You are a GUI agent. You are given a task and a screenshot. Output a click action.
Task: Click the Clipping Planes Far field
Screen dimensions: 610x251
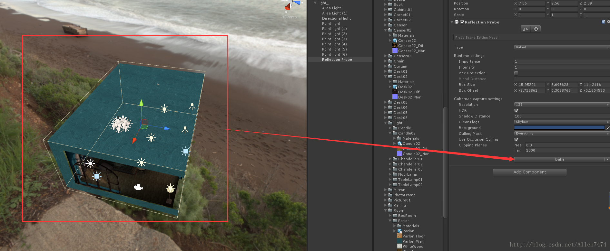point(567,150)
